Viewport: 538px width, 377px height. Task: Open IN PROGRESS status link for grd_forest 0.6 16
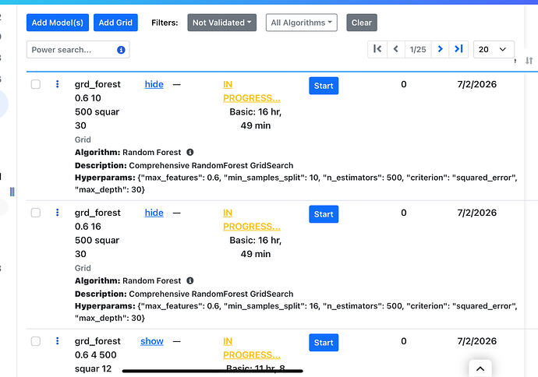[252, 220]
